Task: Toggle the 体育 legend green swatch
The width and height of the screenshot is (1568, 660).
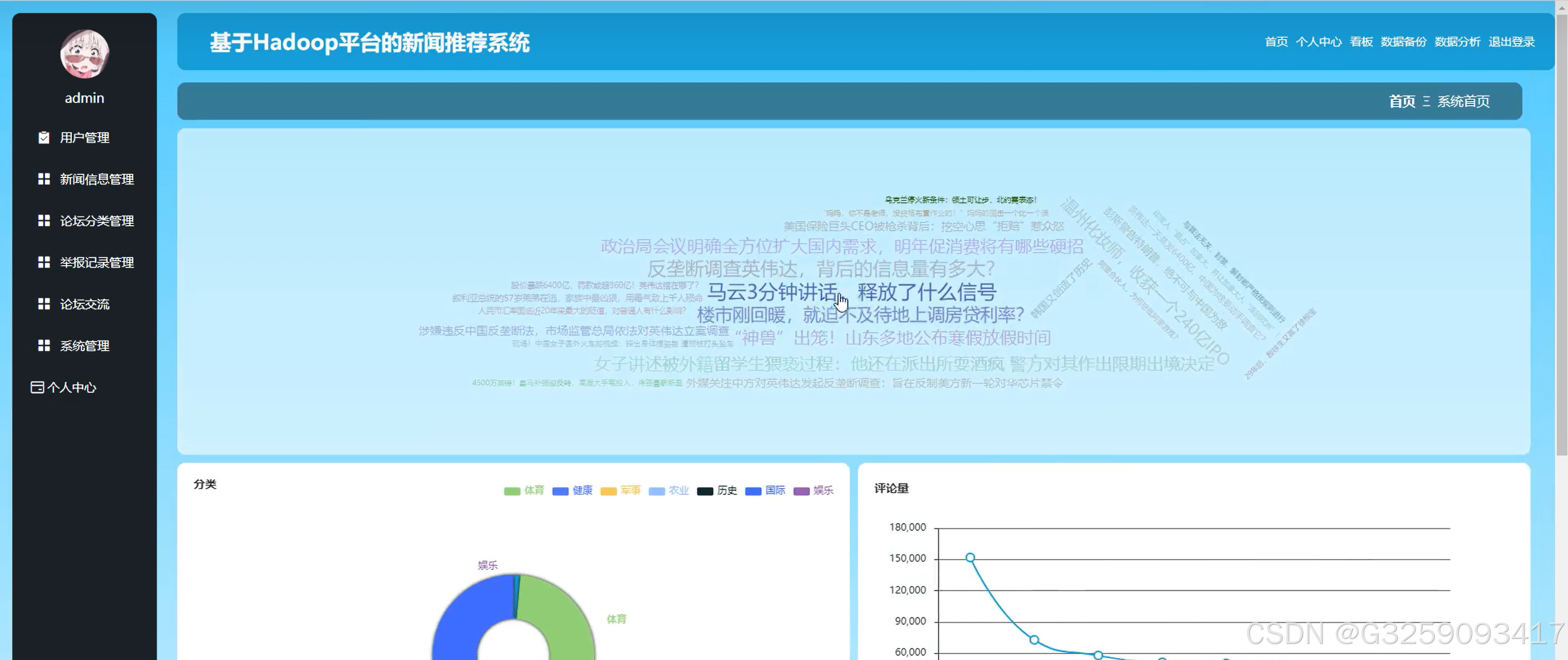Action: (512, 491)
